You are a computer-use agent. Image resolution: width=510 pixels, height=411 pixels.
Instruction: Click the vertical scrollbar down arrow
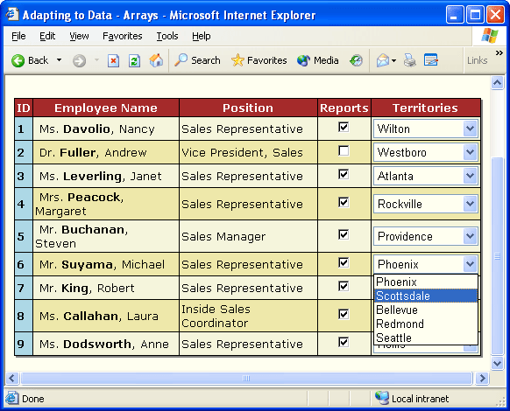pyautogui.click(x=497, y=363)
